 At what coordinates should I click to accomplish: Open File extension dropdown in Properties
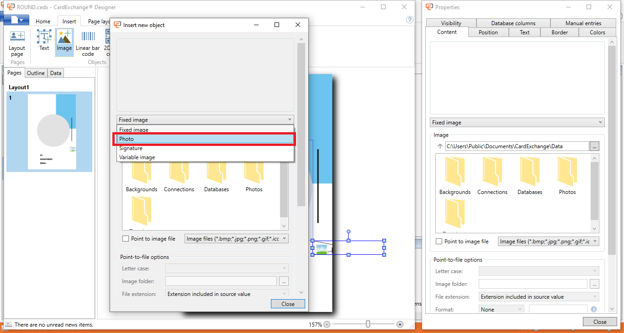pyautogui.click(x=539, y=297)
